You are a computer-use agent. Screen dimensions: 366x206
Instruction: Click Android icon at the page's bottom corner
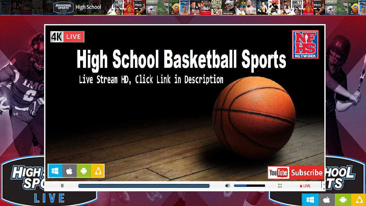(343, 200)
